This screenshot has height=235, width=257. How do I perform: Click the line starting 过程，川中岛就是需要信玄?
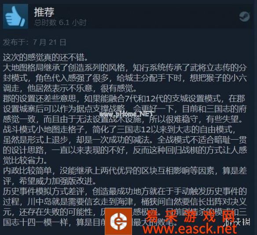pos(125,202)
